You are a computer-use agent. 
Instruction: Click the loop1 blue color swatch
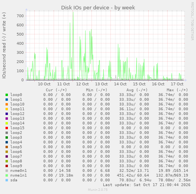click(7, 100)
